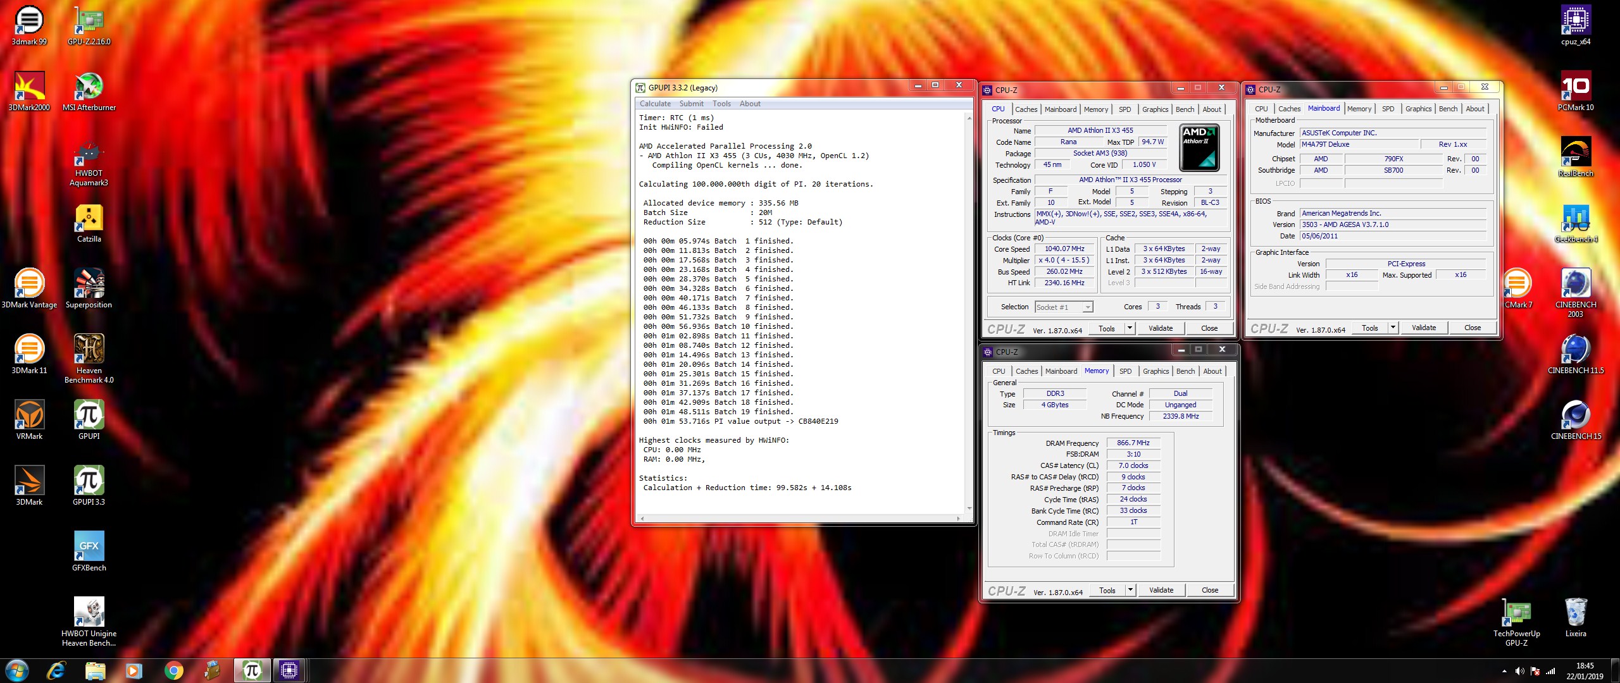The width and height of the screenshot is (1620, 683).
Task: Click the Core Speed 1040.07 MHz value
Action: click(1064, 249)
